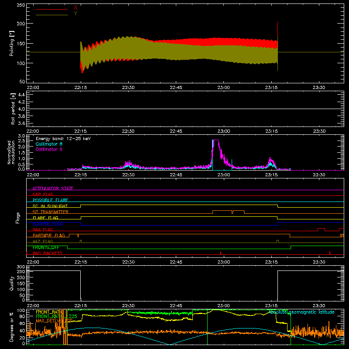Click the 'Energy band: 12-25 keV' text
This screenshot has height=349, width=349.
63,139
